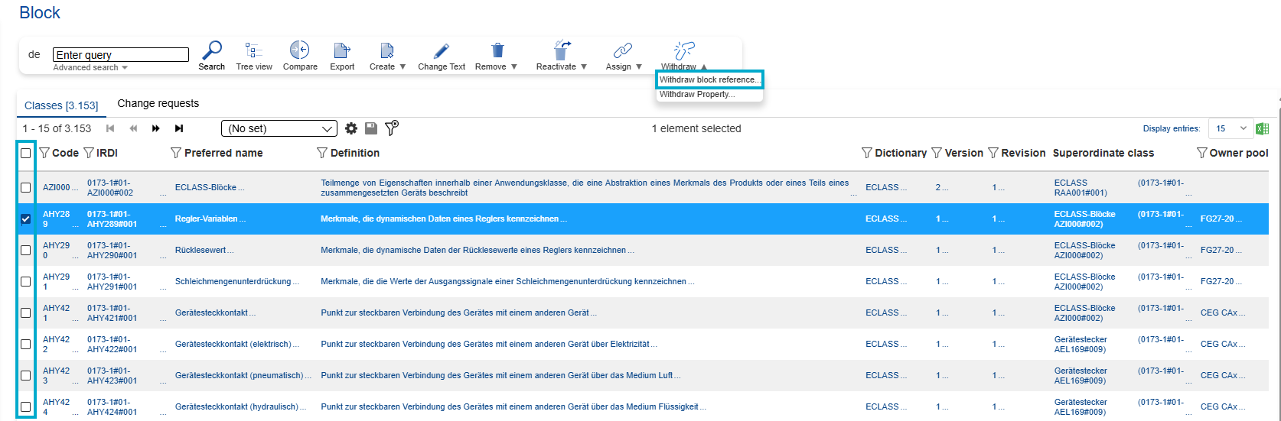Click the Export icon
Screen dimensions: 1281x421
(x=341, y=51)
